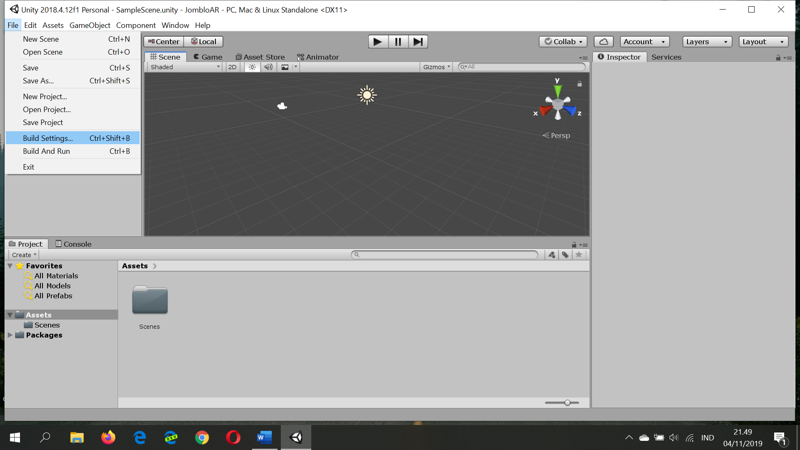Click the Step frame button

coord(418,42)
